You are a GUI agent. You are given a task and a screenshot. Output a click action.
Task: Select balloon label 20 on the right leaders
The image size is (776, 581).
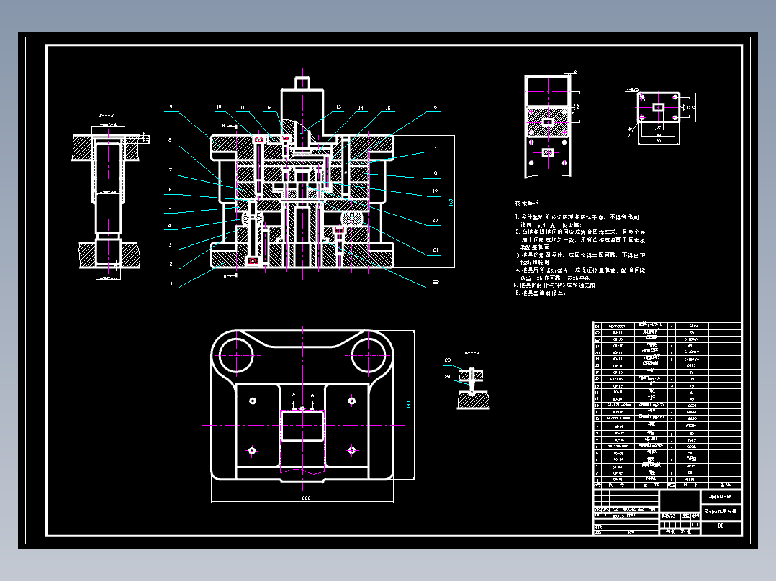pos(435,221)
